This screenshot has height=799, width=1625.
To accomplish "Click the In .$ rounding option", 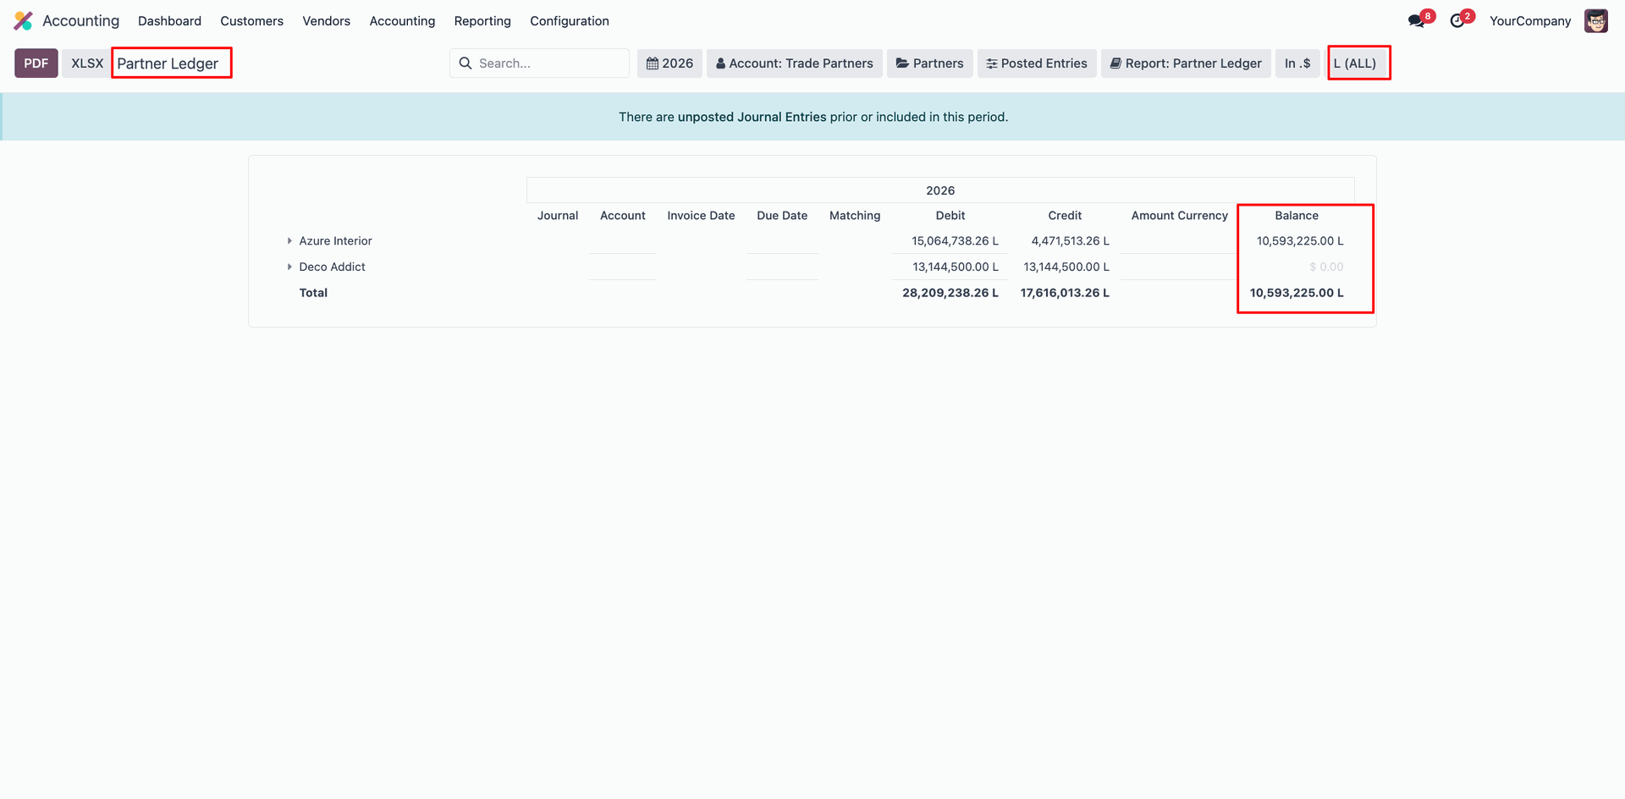I will pos(1297,63).
